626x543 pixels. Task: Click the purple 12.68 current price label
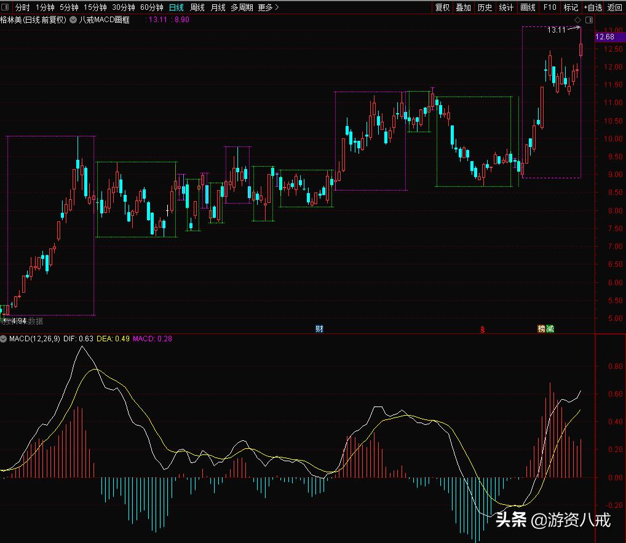pyautogui.click(x=609, y=37)
